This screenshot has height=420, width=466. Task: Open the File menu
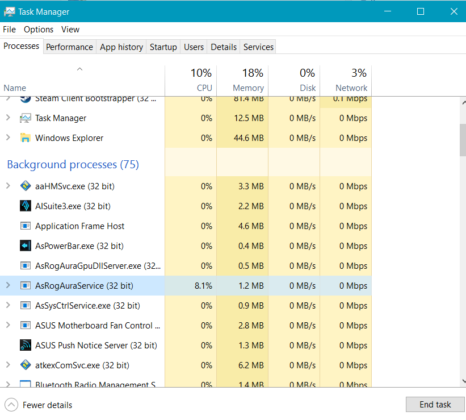(x=9, y=30)
